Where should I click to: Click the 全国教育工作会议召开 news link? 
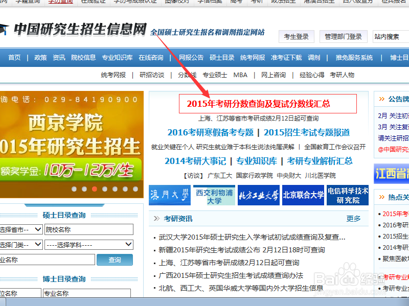click(335, 147)
